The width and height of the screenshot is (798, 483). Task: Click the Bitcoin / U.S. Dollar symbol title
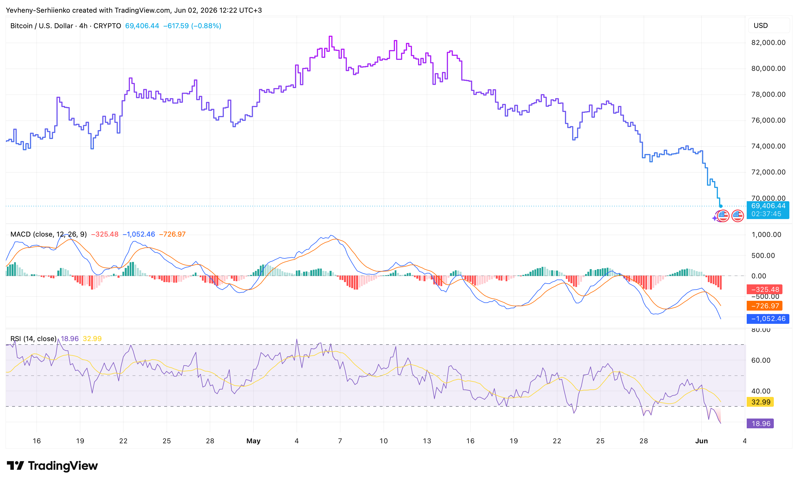point(66,26)
